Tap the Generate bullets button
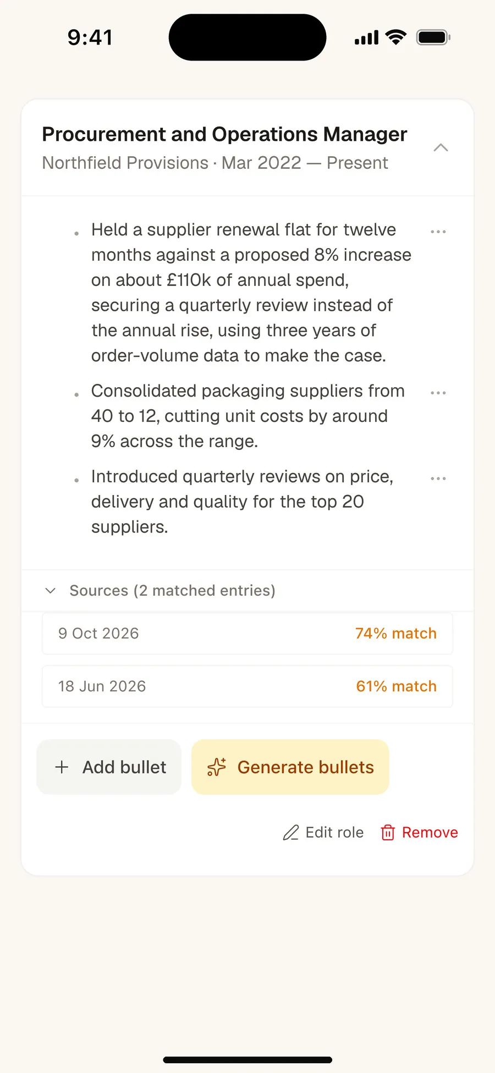This screenshot has height=1073, width=495. 290,767
